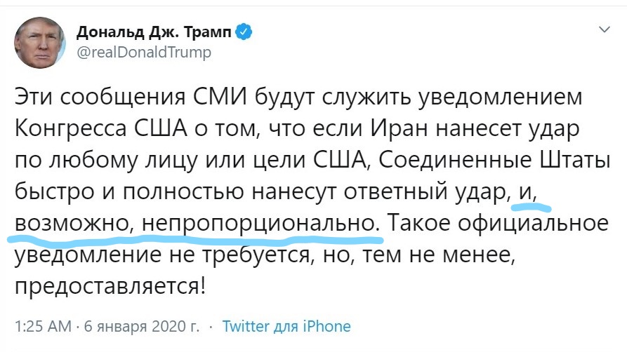Viewport: 627px width, 352px height.
Task: Open the tweet options chevron menu
Action: point(603,30)
